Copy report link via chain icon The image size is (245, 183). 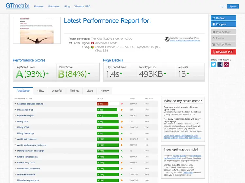[226, 64]
